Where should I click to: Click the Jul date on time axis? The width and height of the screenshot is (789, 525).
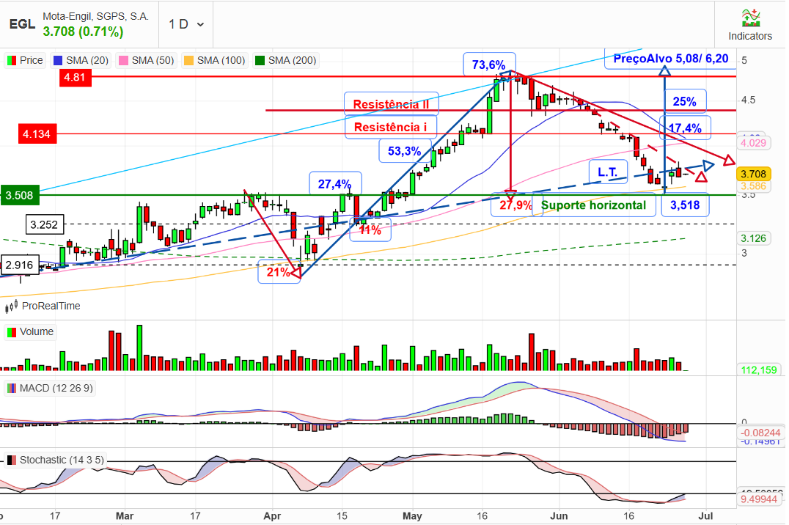706,516
